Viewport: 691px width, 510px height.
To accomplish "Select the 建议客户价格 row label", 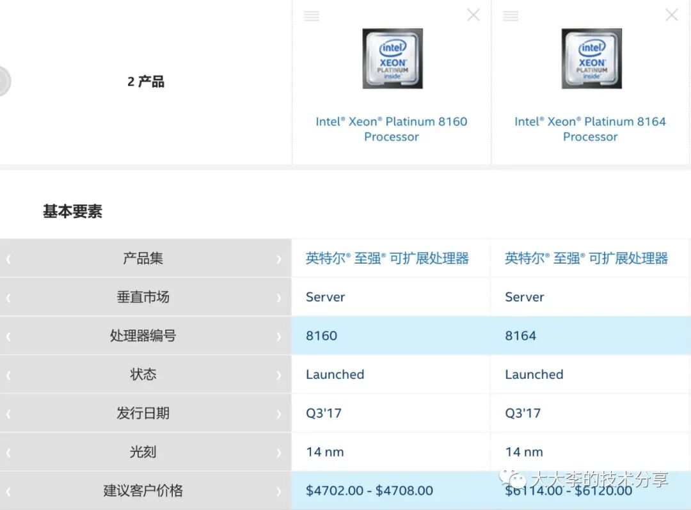I will pos(143,490).
